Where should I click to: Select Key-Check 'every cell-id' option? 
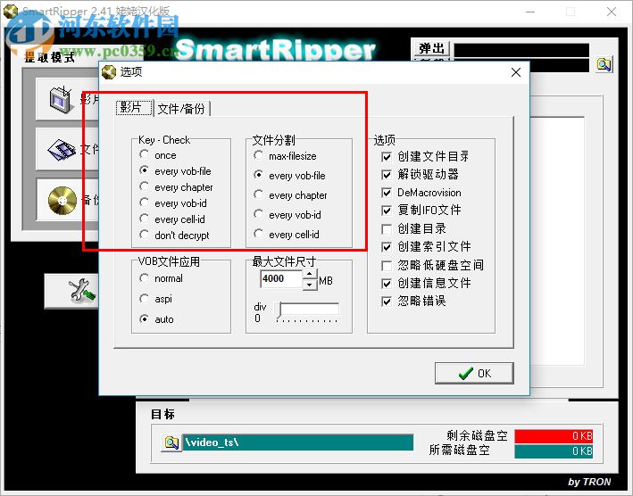click(144, 219)
